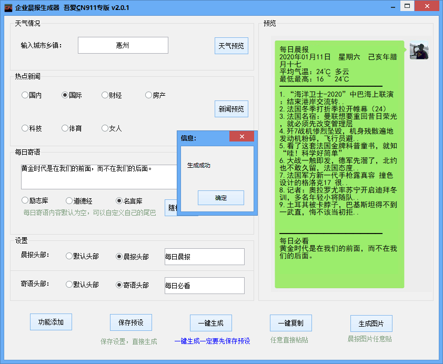Close the main application window

pos(427,6)
